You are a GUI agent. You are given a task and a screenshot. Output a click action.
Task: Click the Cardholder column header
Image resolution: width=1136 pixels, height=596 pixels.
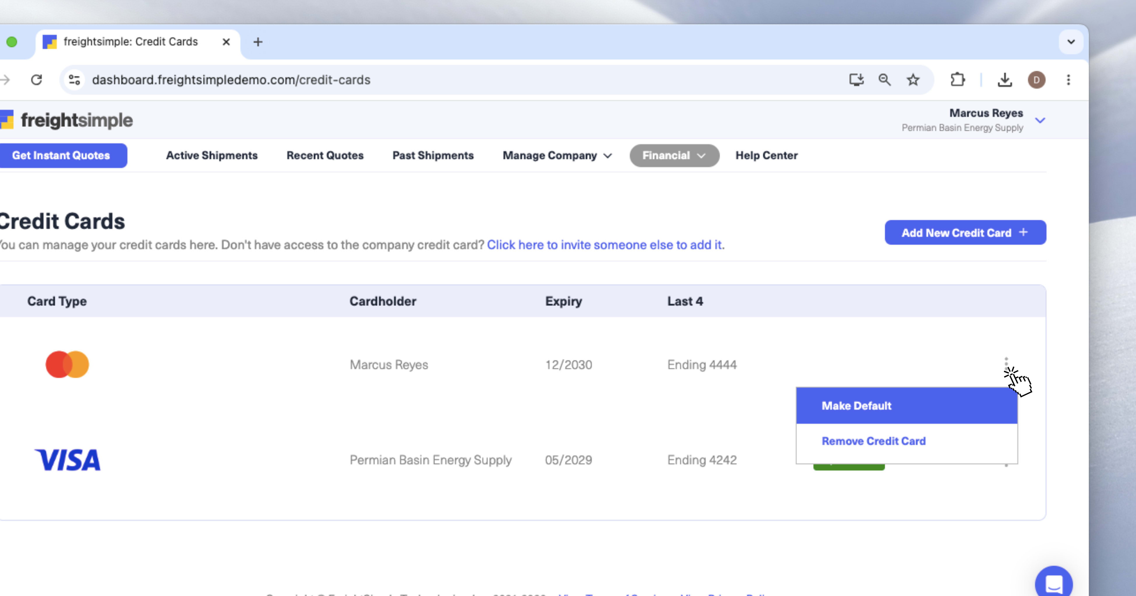click(383, 301)
